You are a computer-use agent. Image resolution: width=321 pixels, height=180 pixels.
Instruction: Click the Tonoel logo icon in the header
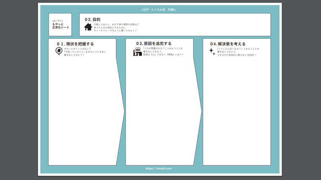pyautogui.click(x=145, y=9)
